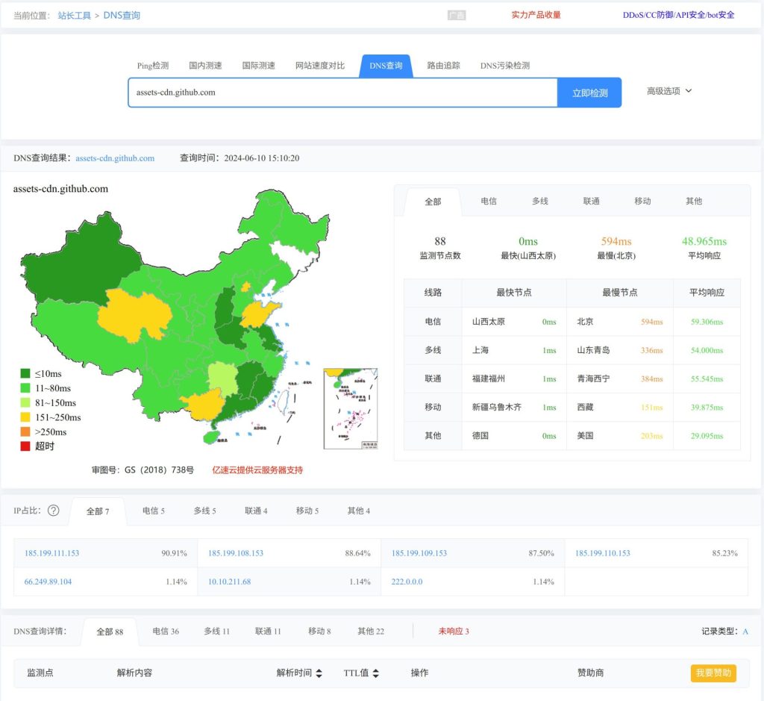Image resolution: width=764 pixels, height=701 pixels.
Task: Open the 实力产品收量 ad link
Action: pyautogui.click(x=536, y=15)
